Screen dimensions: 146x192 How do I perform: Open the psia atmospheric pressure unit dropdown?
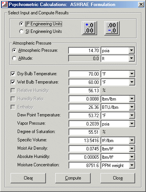click(131, 51)
